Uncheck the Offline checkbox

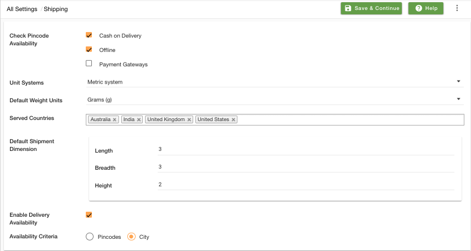click(89, 49)
